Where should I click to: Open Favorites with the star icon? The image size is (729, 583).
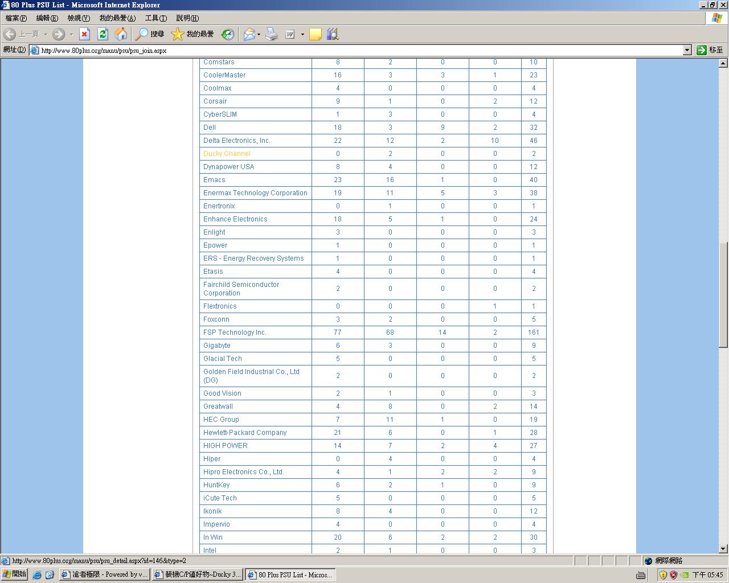(193, 34)
